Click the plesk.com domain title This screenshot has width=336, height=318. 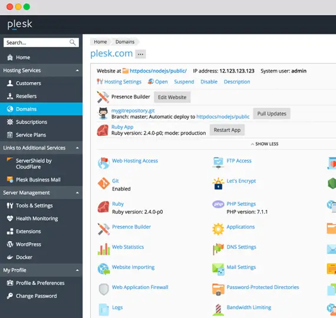pos(111,54)
